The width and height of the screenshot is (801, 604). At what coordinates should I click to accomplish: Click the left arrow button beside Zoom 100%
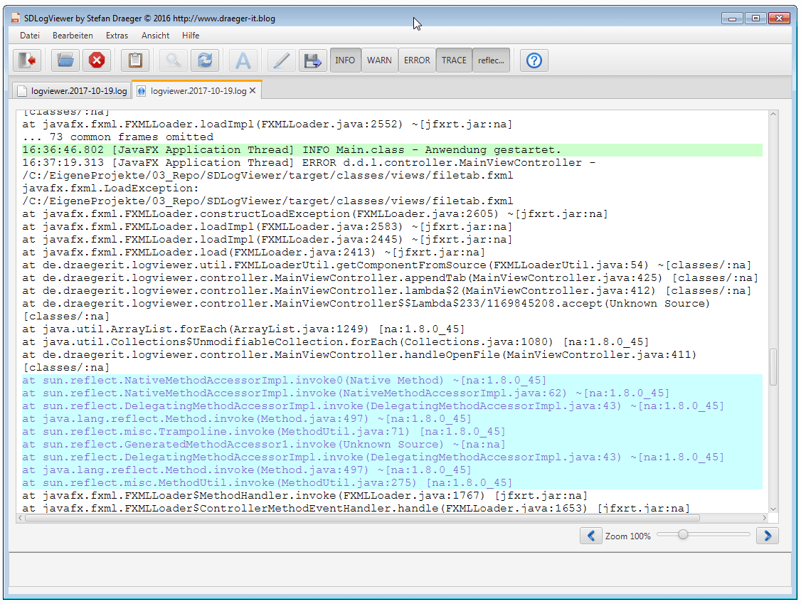coord(590,536)
